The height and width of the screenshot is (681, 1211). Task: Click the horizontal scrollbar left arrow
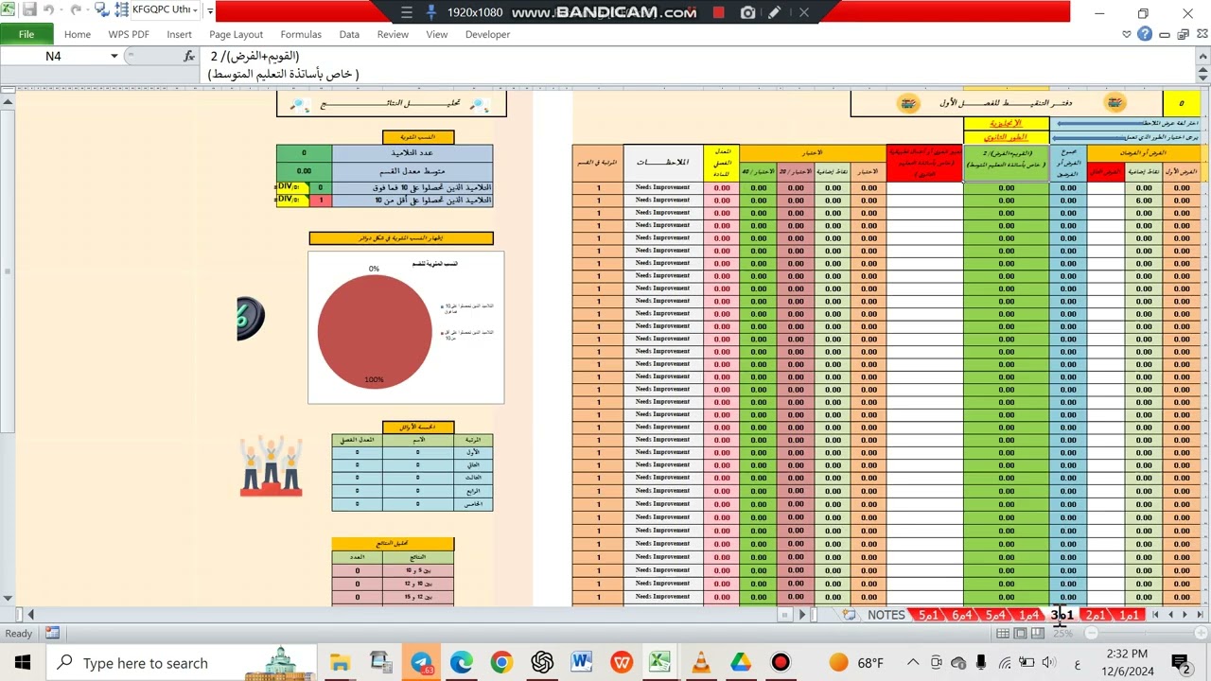click(30, 615)
